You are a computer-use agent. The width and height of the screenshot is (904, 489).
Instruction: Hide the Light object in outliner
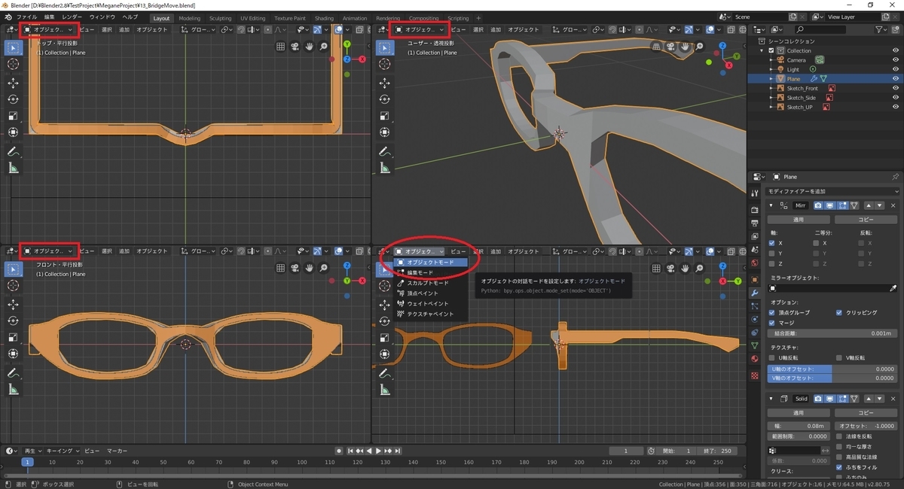896,69
